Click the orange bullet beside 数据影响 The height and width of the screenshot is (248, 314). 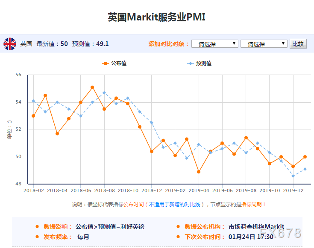(x=37, y=226)
